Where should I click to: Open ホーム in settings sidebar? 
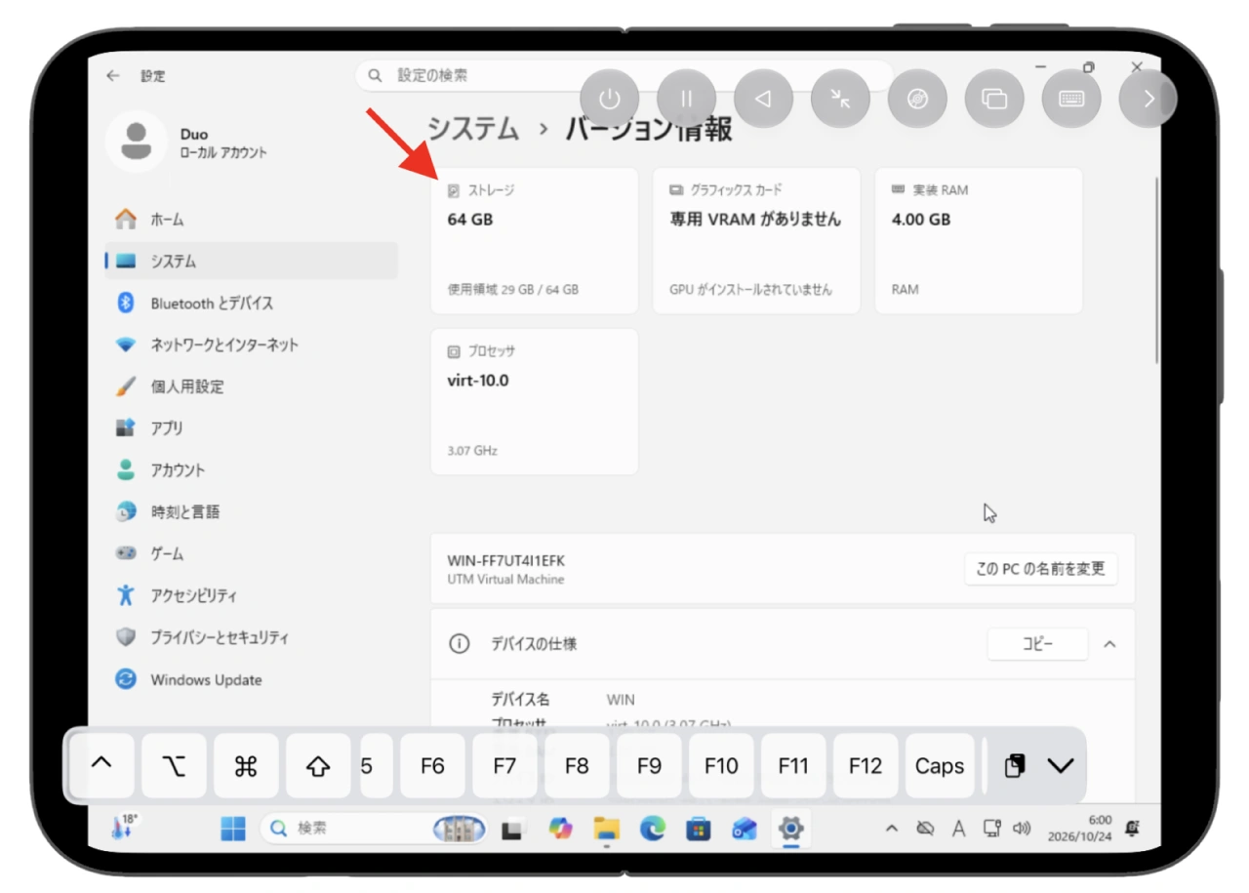[251, 220]
